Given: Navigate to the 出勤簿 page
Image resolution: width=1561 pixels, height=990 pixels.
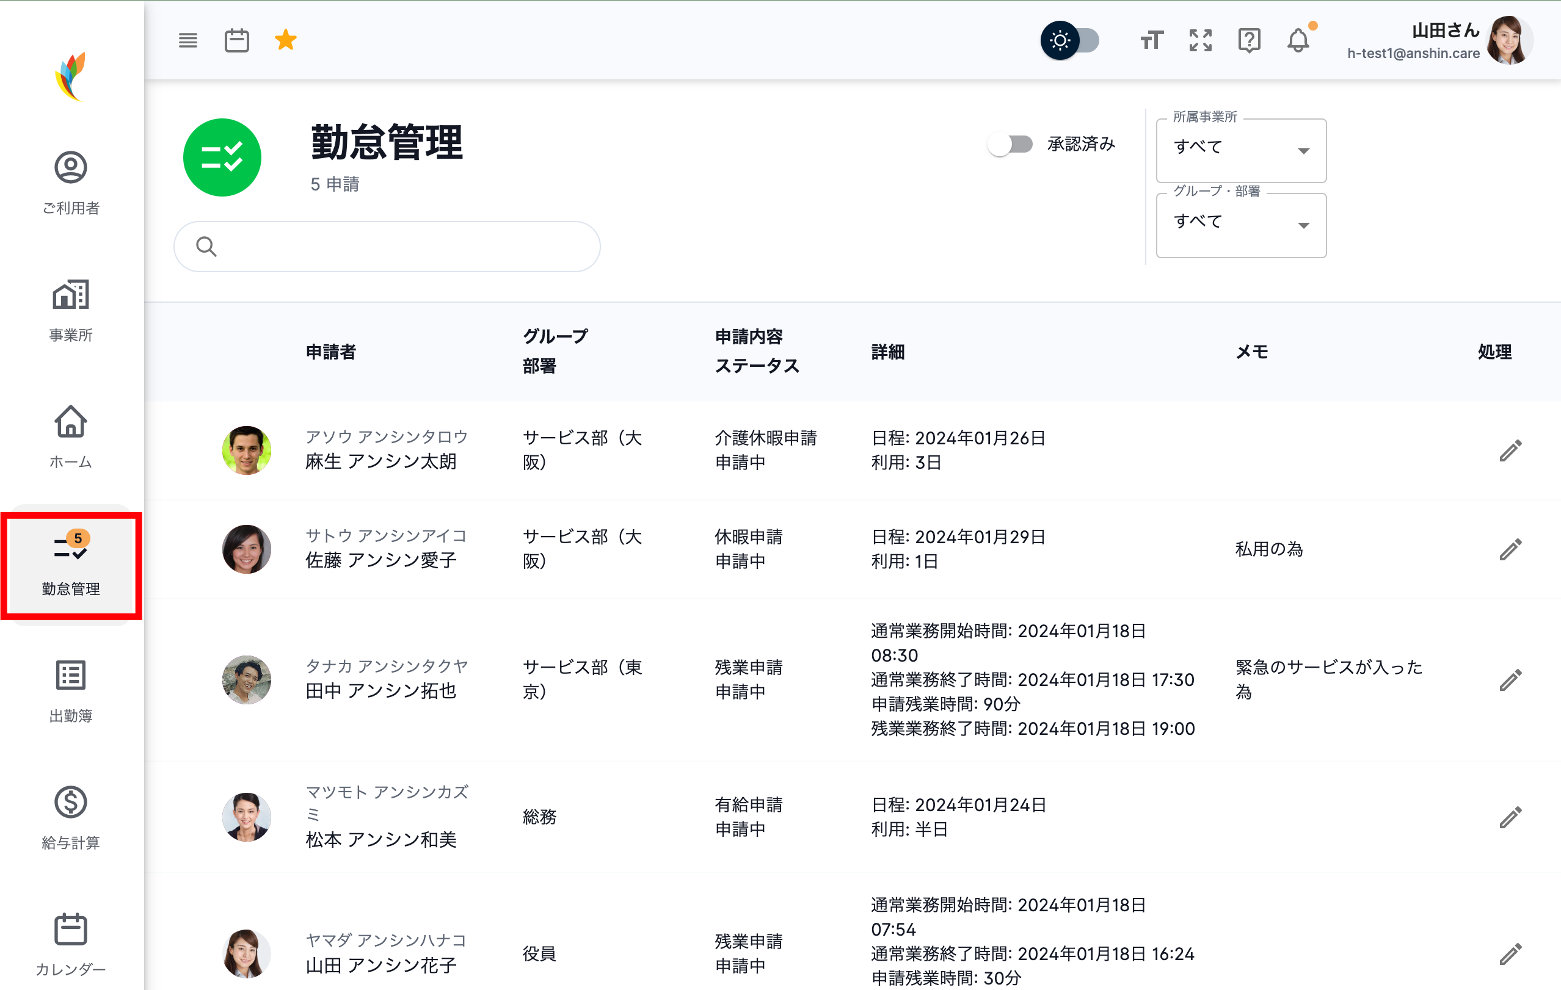Looking at the screenshot, I should point(71,690).
